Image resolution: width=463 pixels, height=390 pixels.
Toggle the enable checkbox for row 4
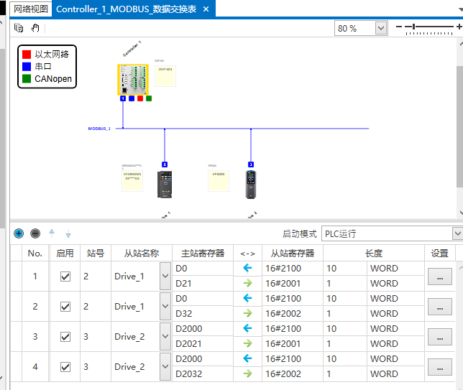coord(65,367)
